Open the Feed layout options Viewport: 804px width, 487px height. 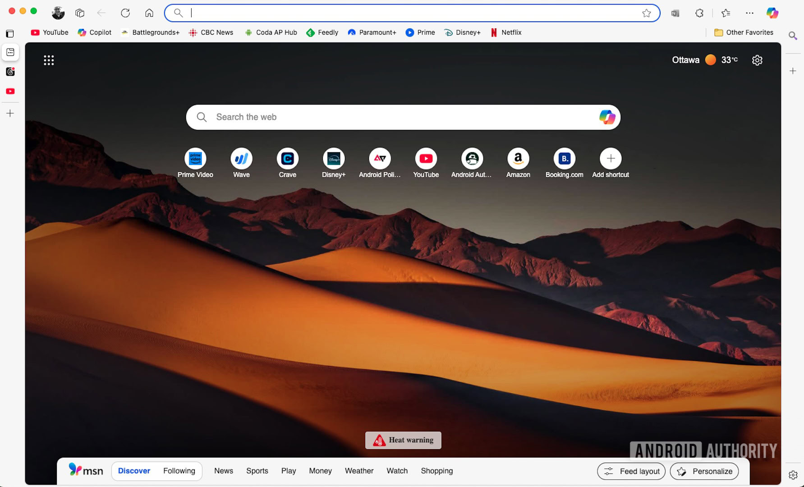(x=631, y=471)
